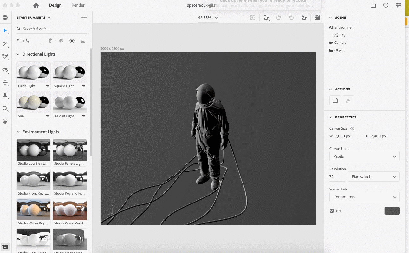Collapse the Properties panel

331,117
